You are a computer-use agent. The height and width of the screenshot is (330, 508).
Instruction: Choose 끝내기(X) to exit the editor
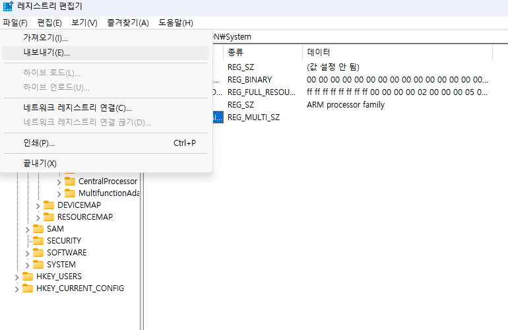[x=40, y=163]
